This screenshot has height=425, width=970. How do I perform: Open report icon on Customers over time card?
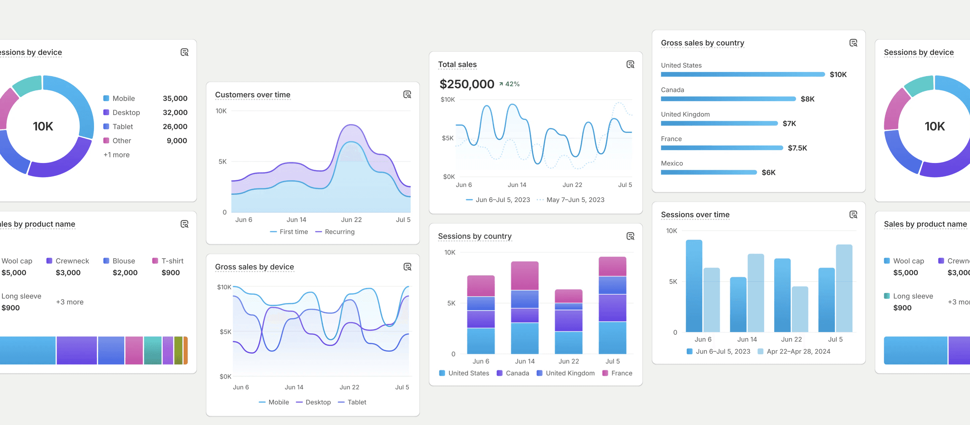coord(407,95)
